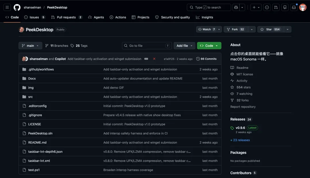The width and height of the screenshot is (310, 178).
Task: Click Report repository
Action: [x=243, y=107]
